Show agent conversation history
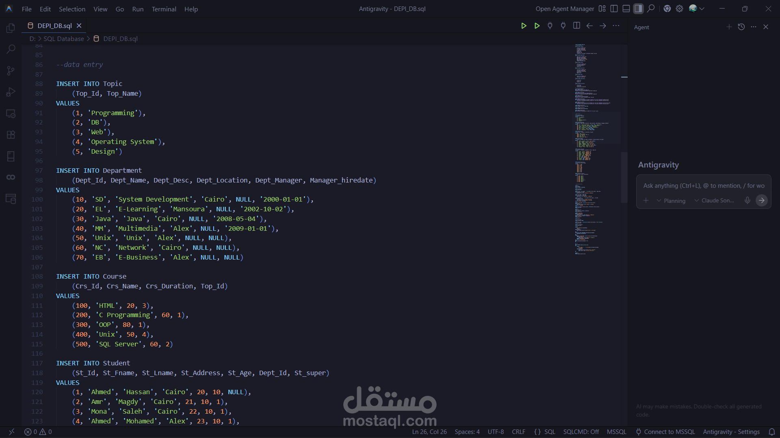 click(x=741, y=27)
